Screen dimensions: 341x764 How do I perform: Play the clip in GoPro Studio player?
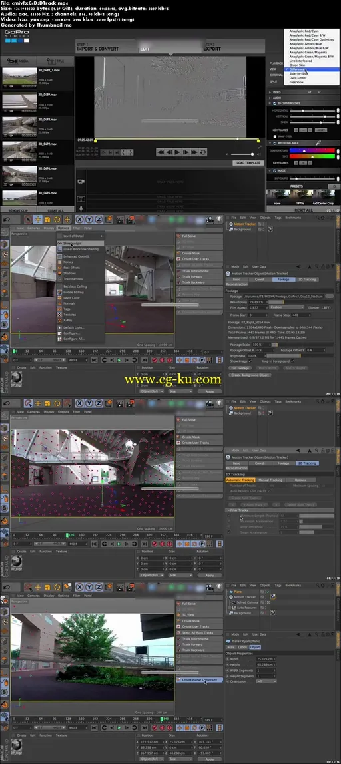pos(178,152)
